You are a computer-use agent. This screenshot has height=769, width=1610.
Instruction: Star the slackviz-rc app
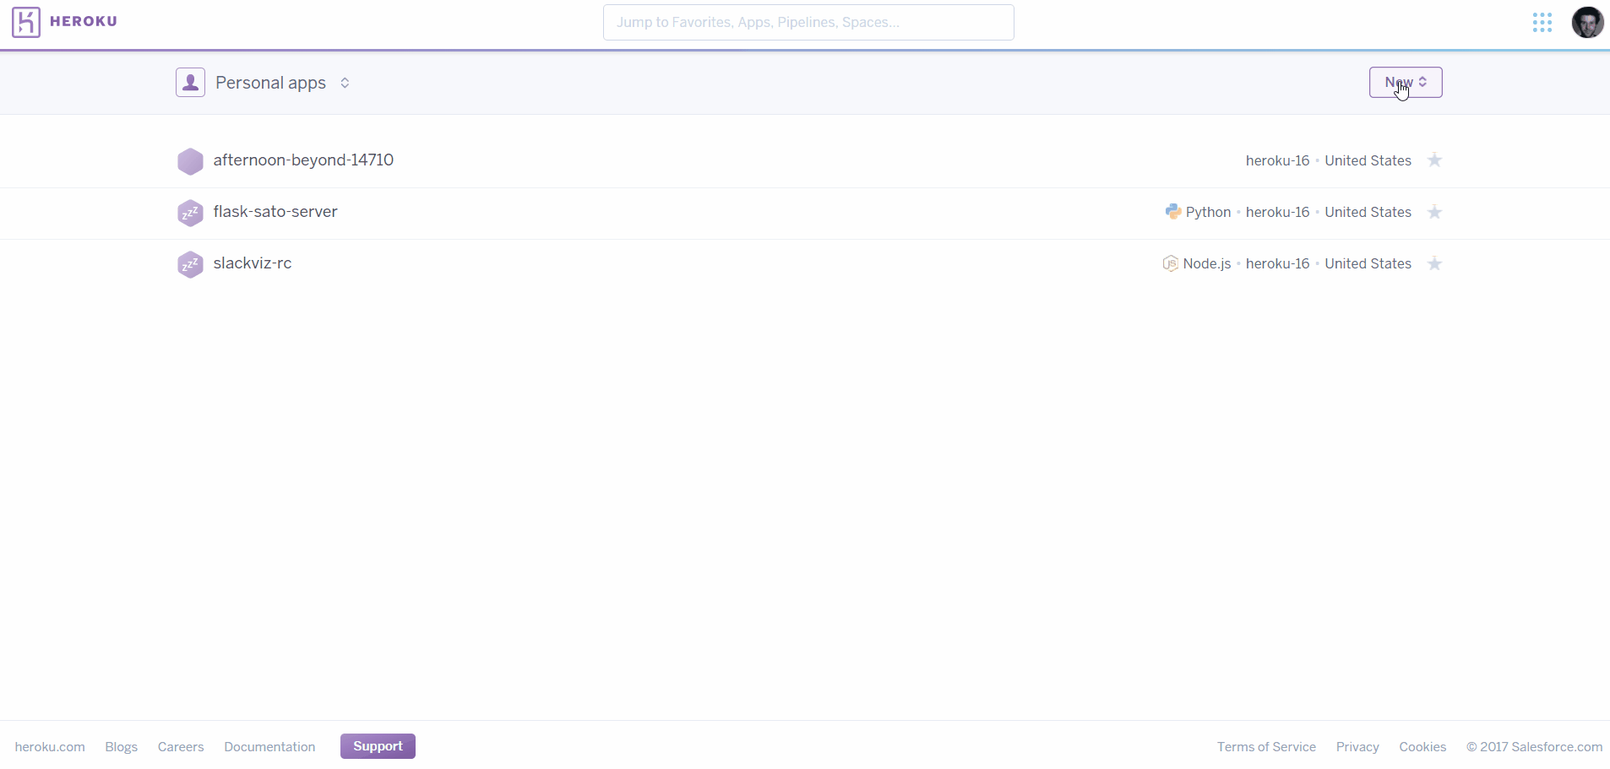(1436, 263)
